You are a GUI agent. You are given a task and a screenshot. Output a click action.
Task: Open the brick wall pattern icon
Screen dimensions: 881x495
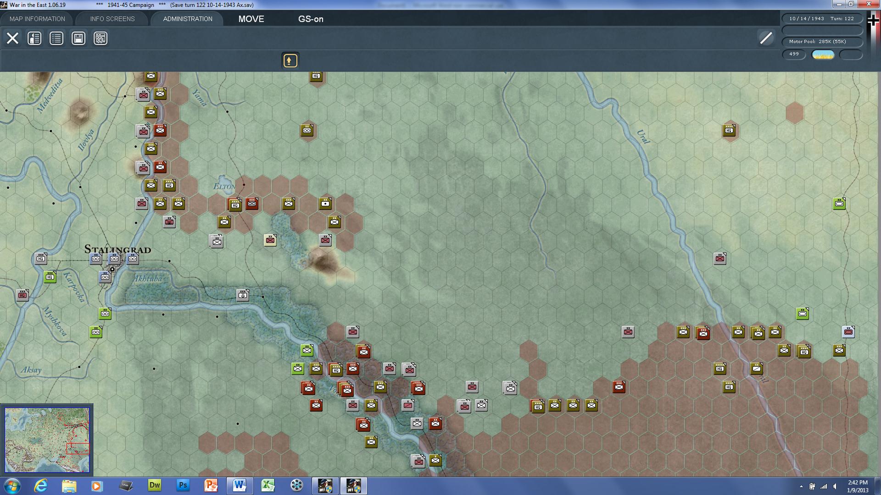pos(100,38)
